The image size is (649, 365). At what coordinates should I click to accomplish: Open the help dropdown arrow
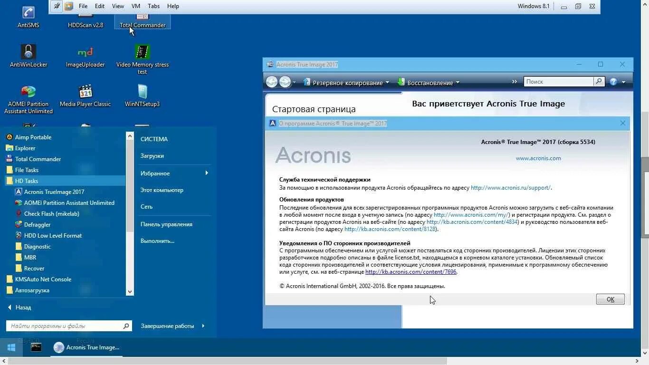click(624, 82)
